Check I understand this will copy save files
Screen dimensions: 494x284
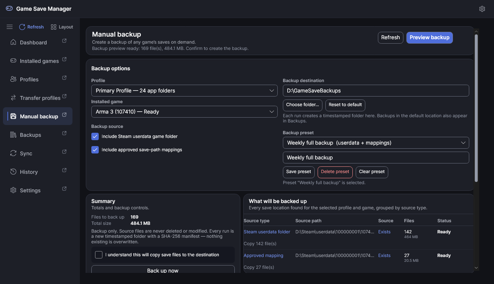99,255
